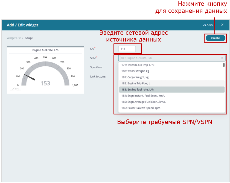Choose highlighted 183: Engine fuel rate, L/h

(x=138, y=90)
